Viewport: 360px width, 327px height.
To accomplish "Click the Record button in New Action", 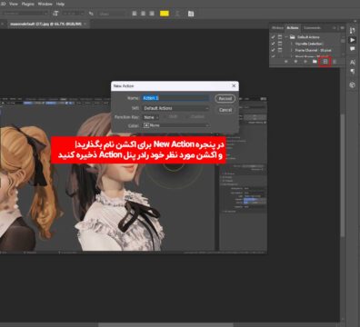I will point(225,99).
